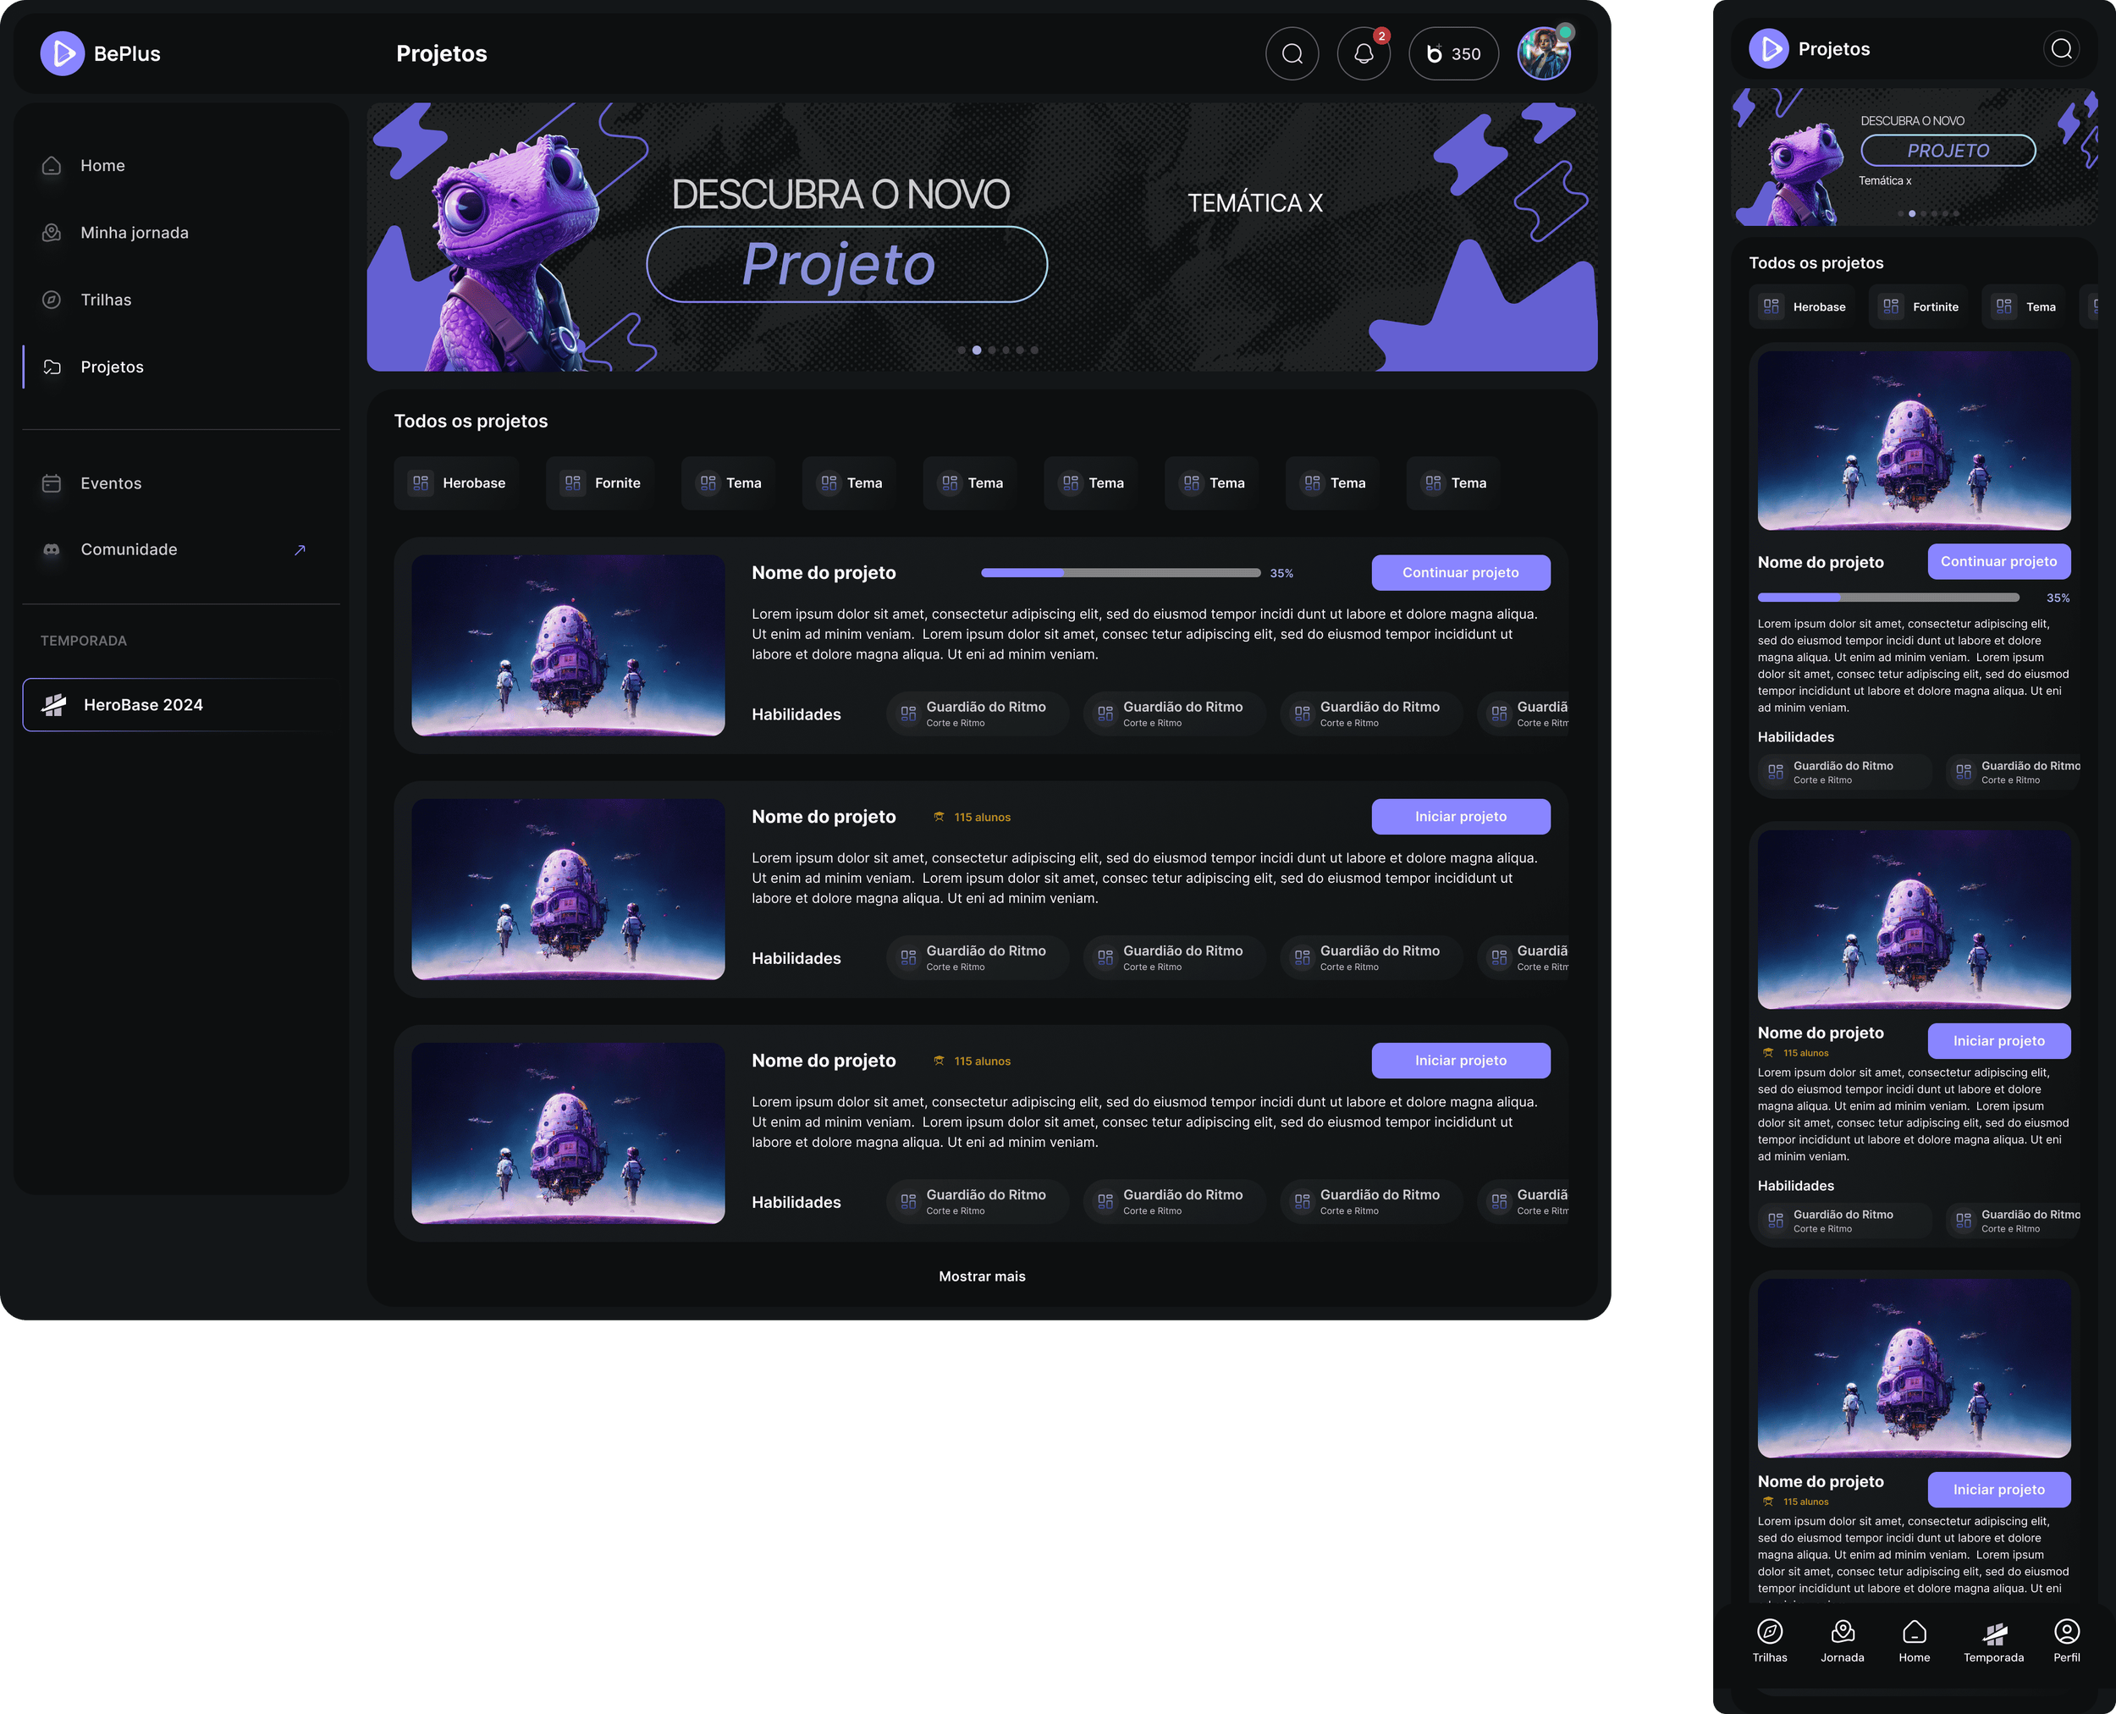
Task: Click the BePlus logo icon in desktop header
Action: 62,53
